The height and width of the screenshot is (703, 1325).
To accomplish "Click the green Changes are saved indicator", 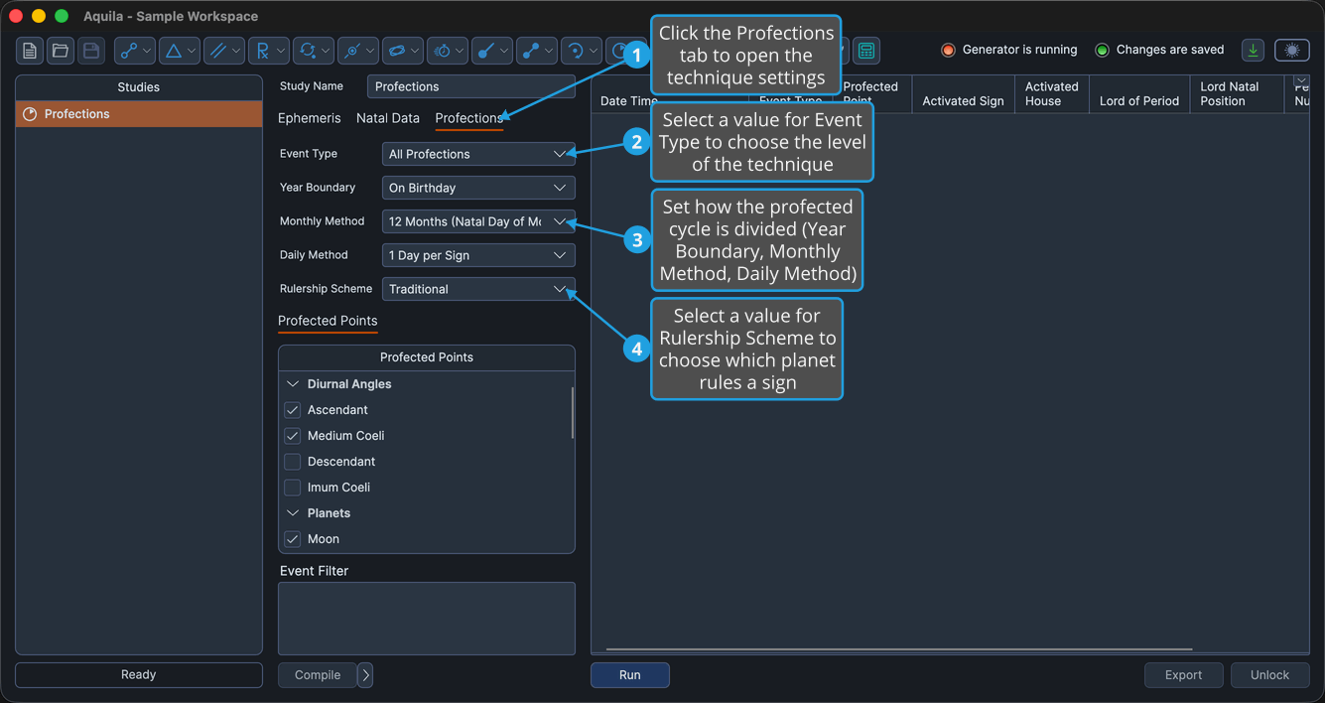I will coord(1102,50).
